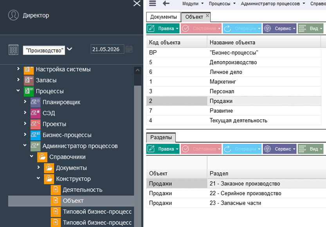Click the Директор user avatar icon
This screenshot has width=326, height=227.
pos(13,15)
